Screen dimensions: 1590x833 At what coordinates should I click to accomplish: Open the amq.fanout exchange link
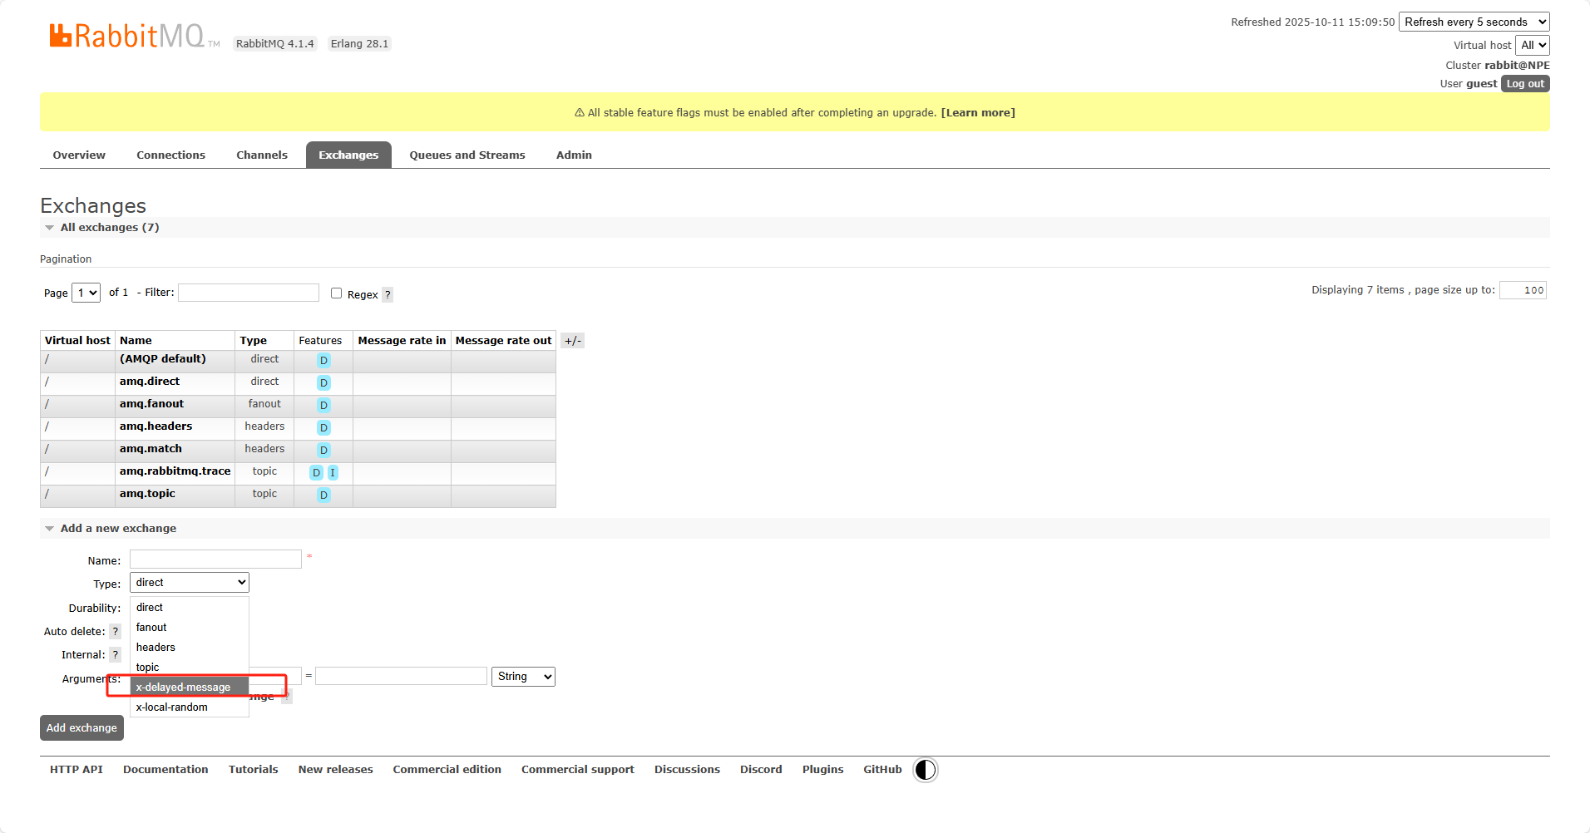(151, 404)
